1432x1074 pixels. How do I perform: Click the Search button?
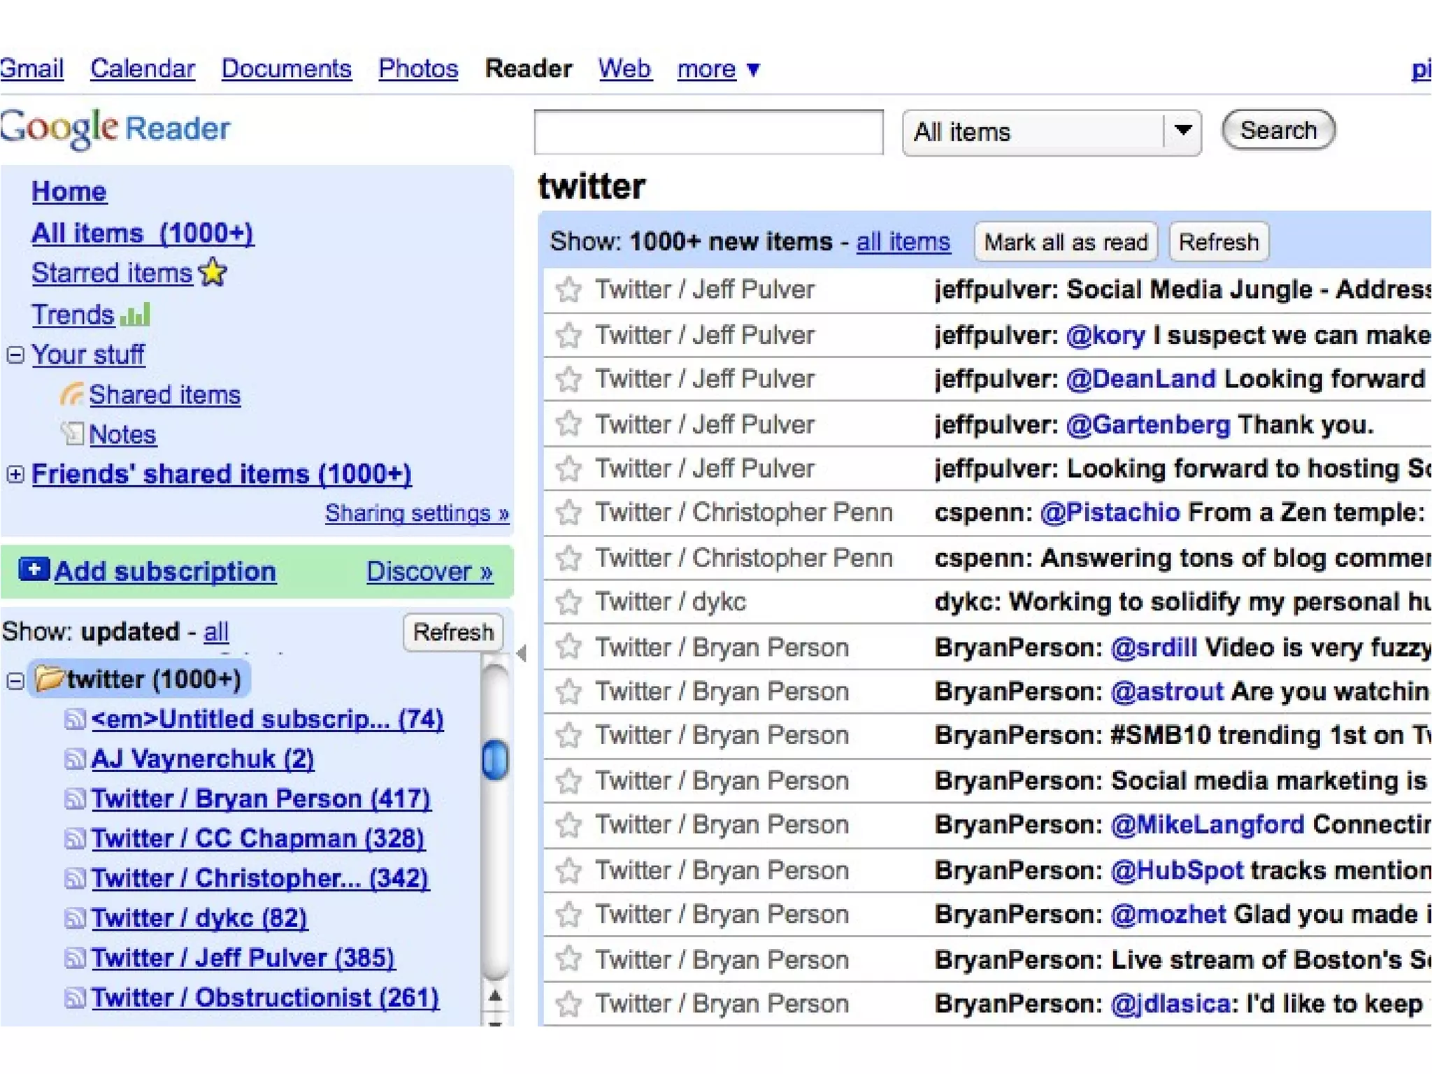click(1278, 130)
